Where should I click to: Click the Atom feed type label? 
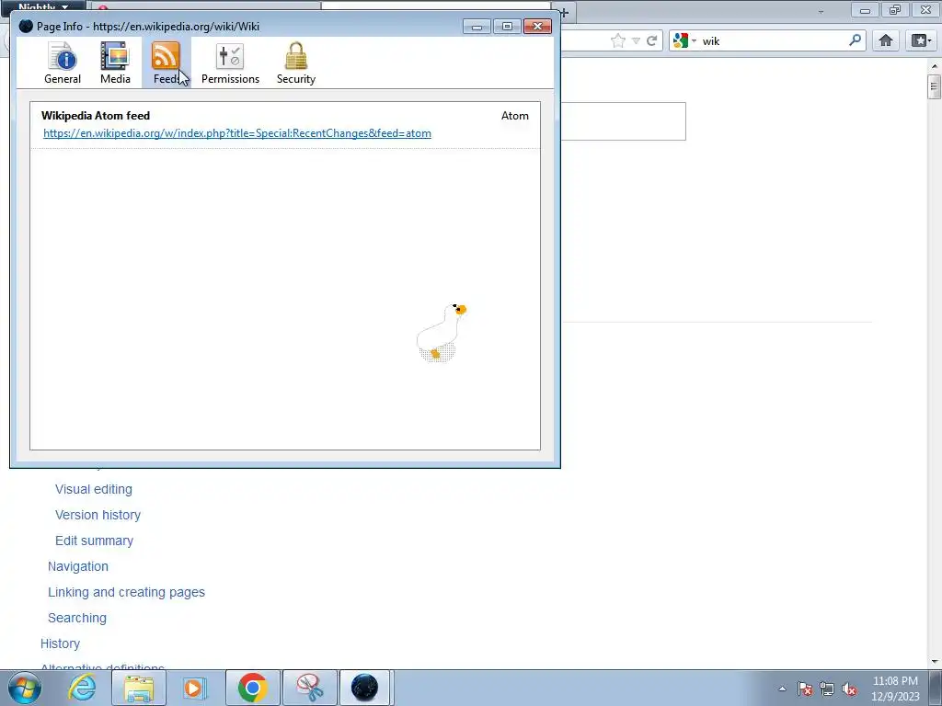click(515, 116)
